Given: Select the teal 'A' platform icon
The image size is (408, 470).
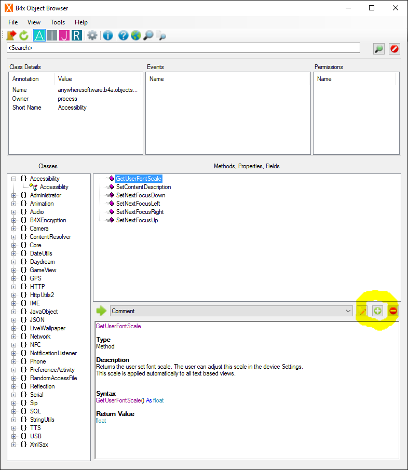Looking at the screenshot, I should click(39, 35).
